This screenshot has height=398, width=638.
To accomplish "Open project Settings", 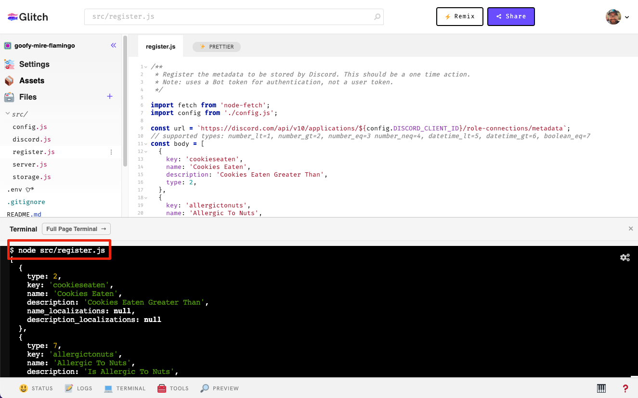I will tap(34, 64).
